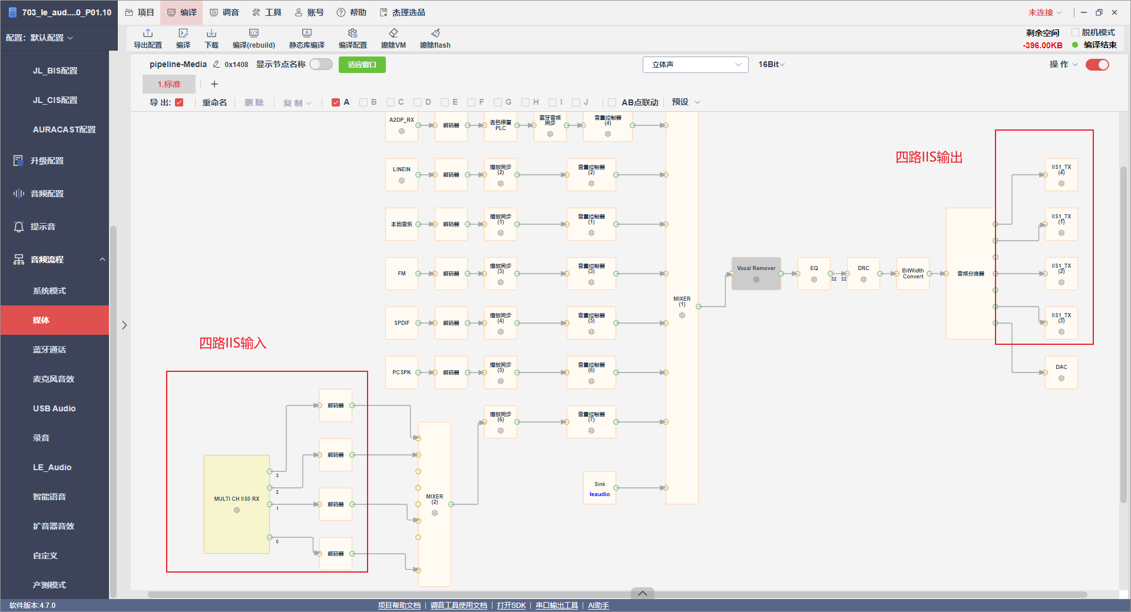The image size is (1131, 612).
Task: Open gear settings of MULTI CH IIS0 RX node
Action: tap(237, 510)
